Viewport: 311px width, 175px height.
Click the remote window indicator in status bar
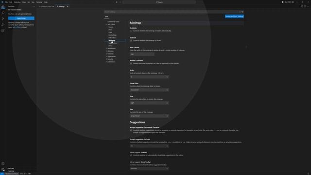click(2, 174)
